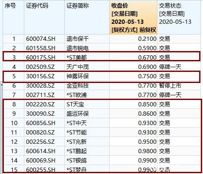The image size is (203, 174).
Task: Click stock name *ST银鸽
Action: tap(76, 160)
